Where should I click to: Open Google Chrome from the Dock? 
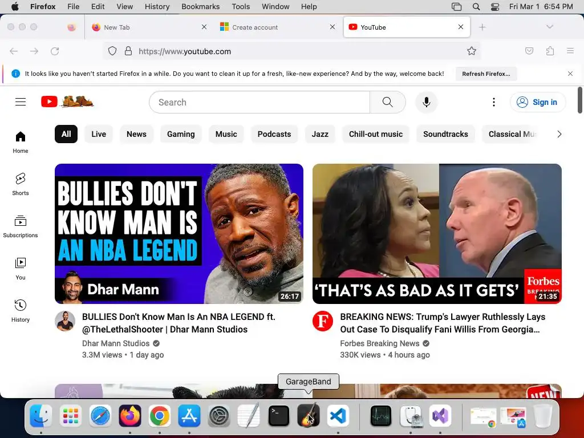pyautogui.click(x=160, y=416)
